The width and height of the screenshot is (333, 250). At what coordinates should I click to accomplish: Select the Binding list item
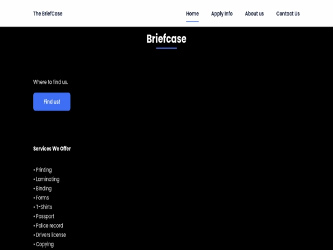[x=43, y=188]
